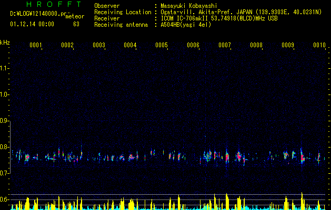Click the 'Receiver' field label
The width and height of the screenshot is (331, 210).
tap(107, 18)
